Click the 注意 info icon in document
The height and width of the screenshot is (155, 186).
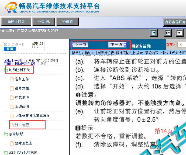click(x=78, y=95)
